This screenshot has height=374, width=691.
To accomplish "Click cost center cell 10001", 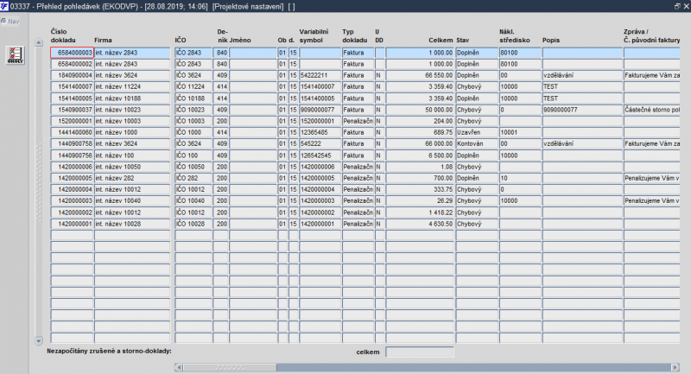I will click(520, 132).
